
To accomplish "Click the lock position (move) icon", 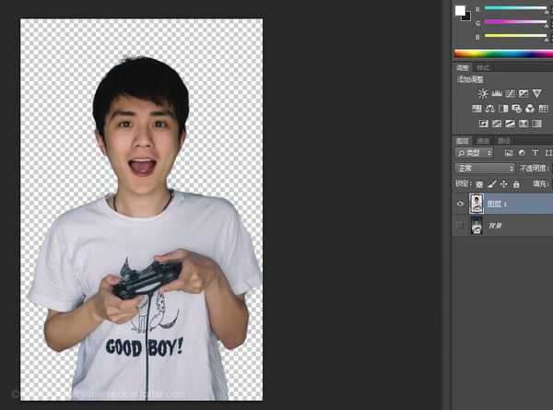I will point(503,184).
